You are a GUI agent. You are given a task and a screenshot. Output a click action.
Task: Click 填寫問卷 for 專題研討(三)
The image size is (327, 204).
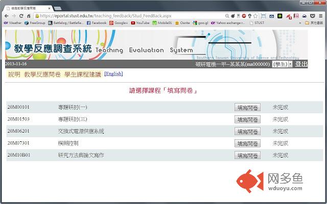tap(247, 119)
